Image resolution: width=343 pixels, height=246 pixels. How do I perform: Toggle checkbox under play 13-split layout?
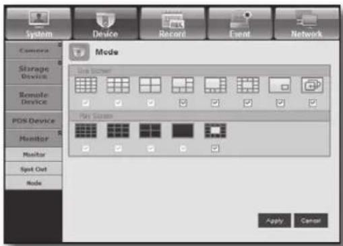(x=215, y=148)
